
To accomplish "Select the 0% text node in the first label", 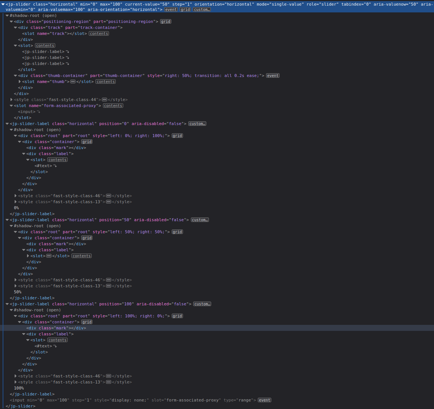I will point(16,208).
